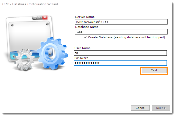Click the CRD - Database Configuration Wizard title
This screenshot has height=117, width=176.
coord(30,4)
